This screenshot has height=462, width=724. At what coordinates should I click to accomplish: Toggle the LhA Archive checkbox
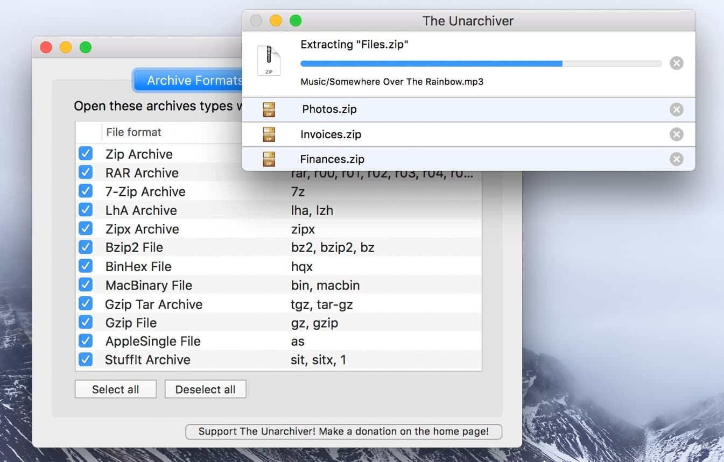point(86,210)
